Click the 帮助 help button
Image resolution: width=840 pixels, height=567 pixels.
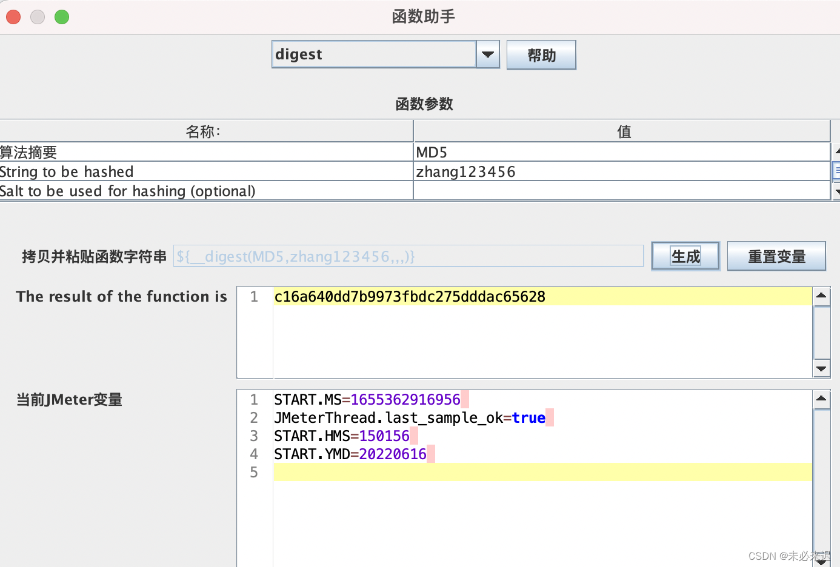[x=541, y=54]
